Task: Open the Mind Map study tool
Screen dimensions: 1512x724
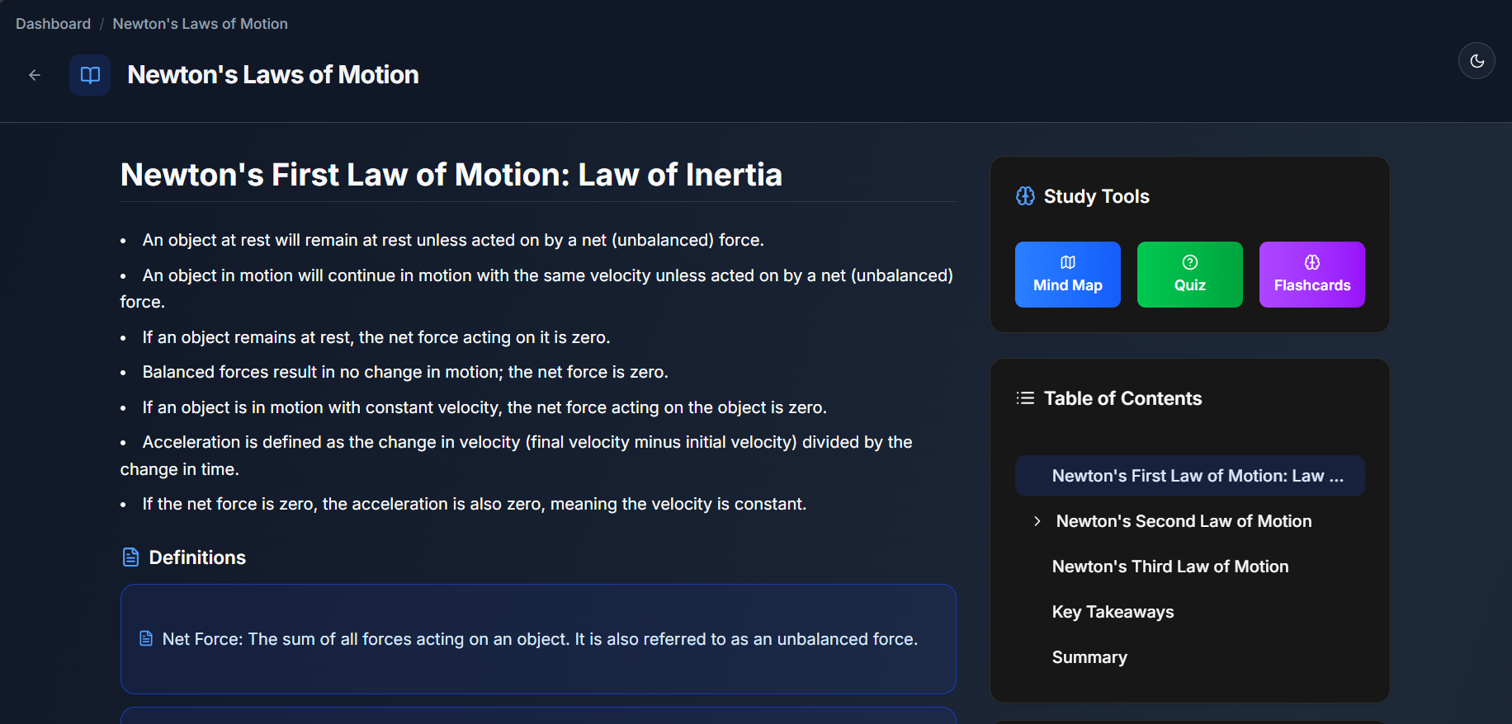Action: click(x=1067, y=275)
